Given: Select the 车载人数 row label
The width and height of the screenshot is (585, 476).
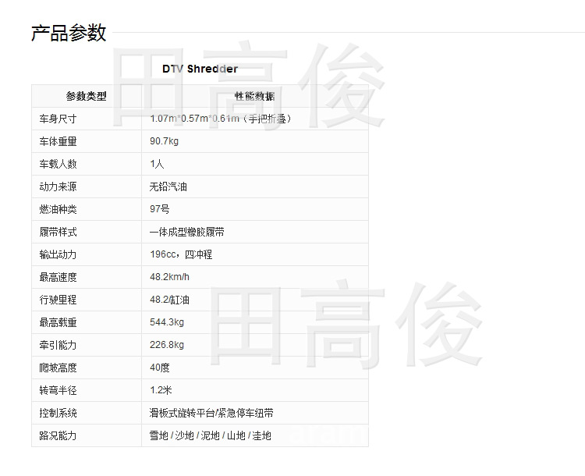Looking at the screenshot, I should (x=58, y=164).
